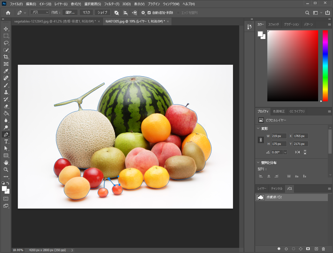Enable the 自動追加・削除 checkbox
The width and height of the screenshot is (333, 253).
coord(149,12)
